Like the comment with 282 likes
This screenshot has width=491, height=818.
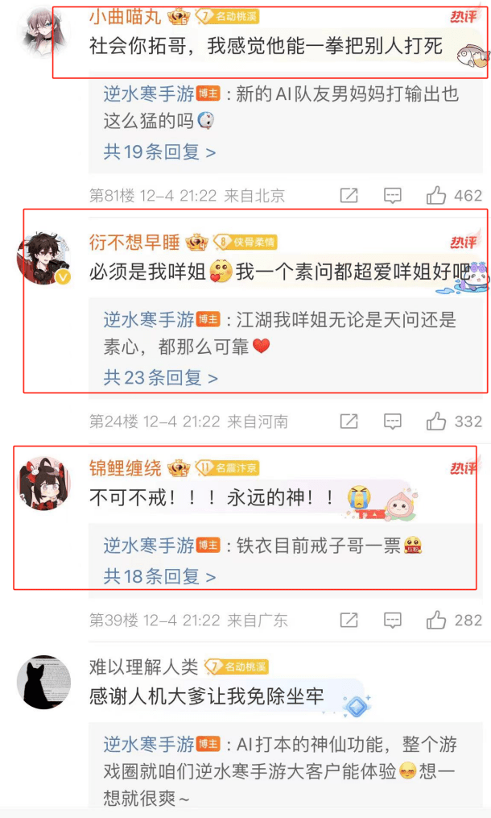coord(436,621)
